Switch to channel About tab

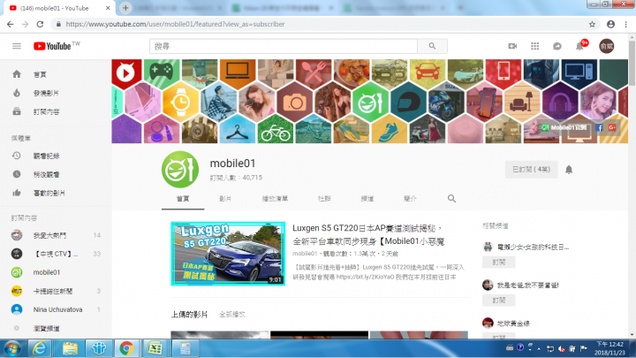410,199
